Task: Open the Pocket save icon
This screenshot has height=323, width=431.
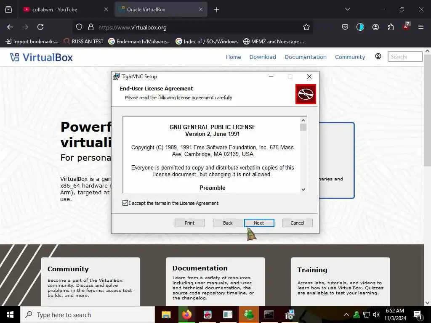Action: tap(345, 27)
